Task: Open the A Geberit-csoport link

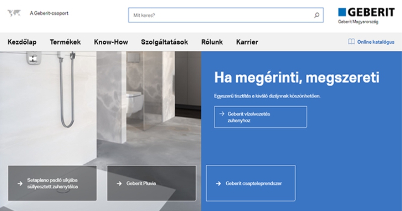Action: pos(49,13)
